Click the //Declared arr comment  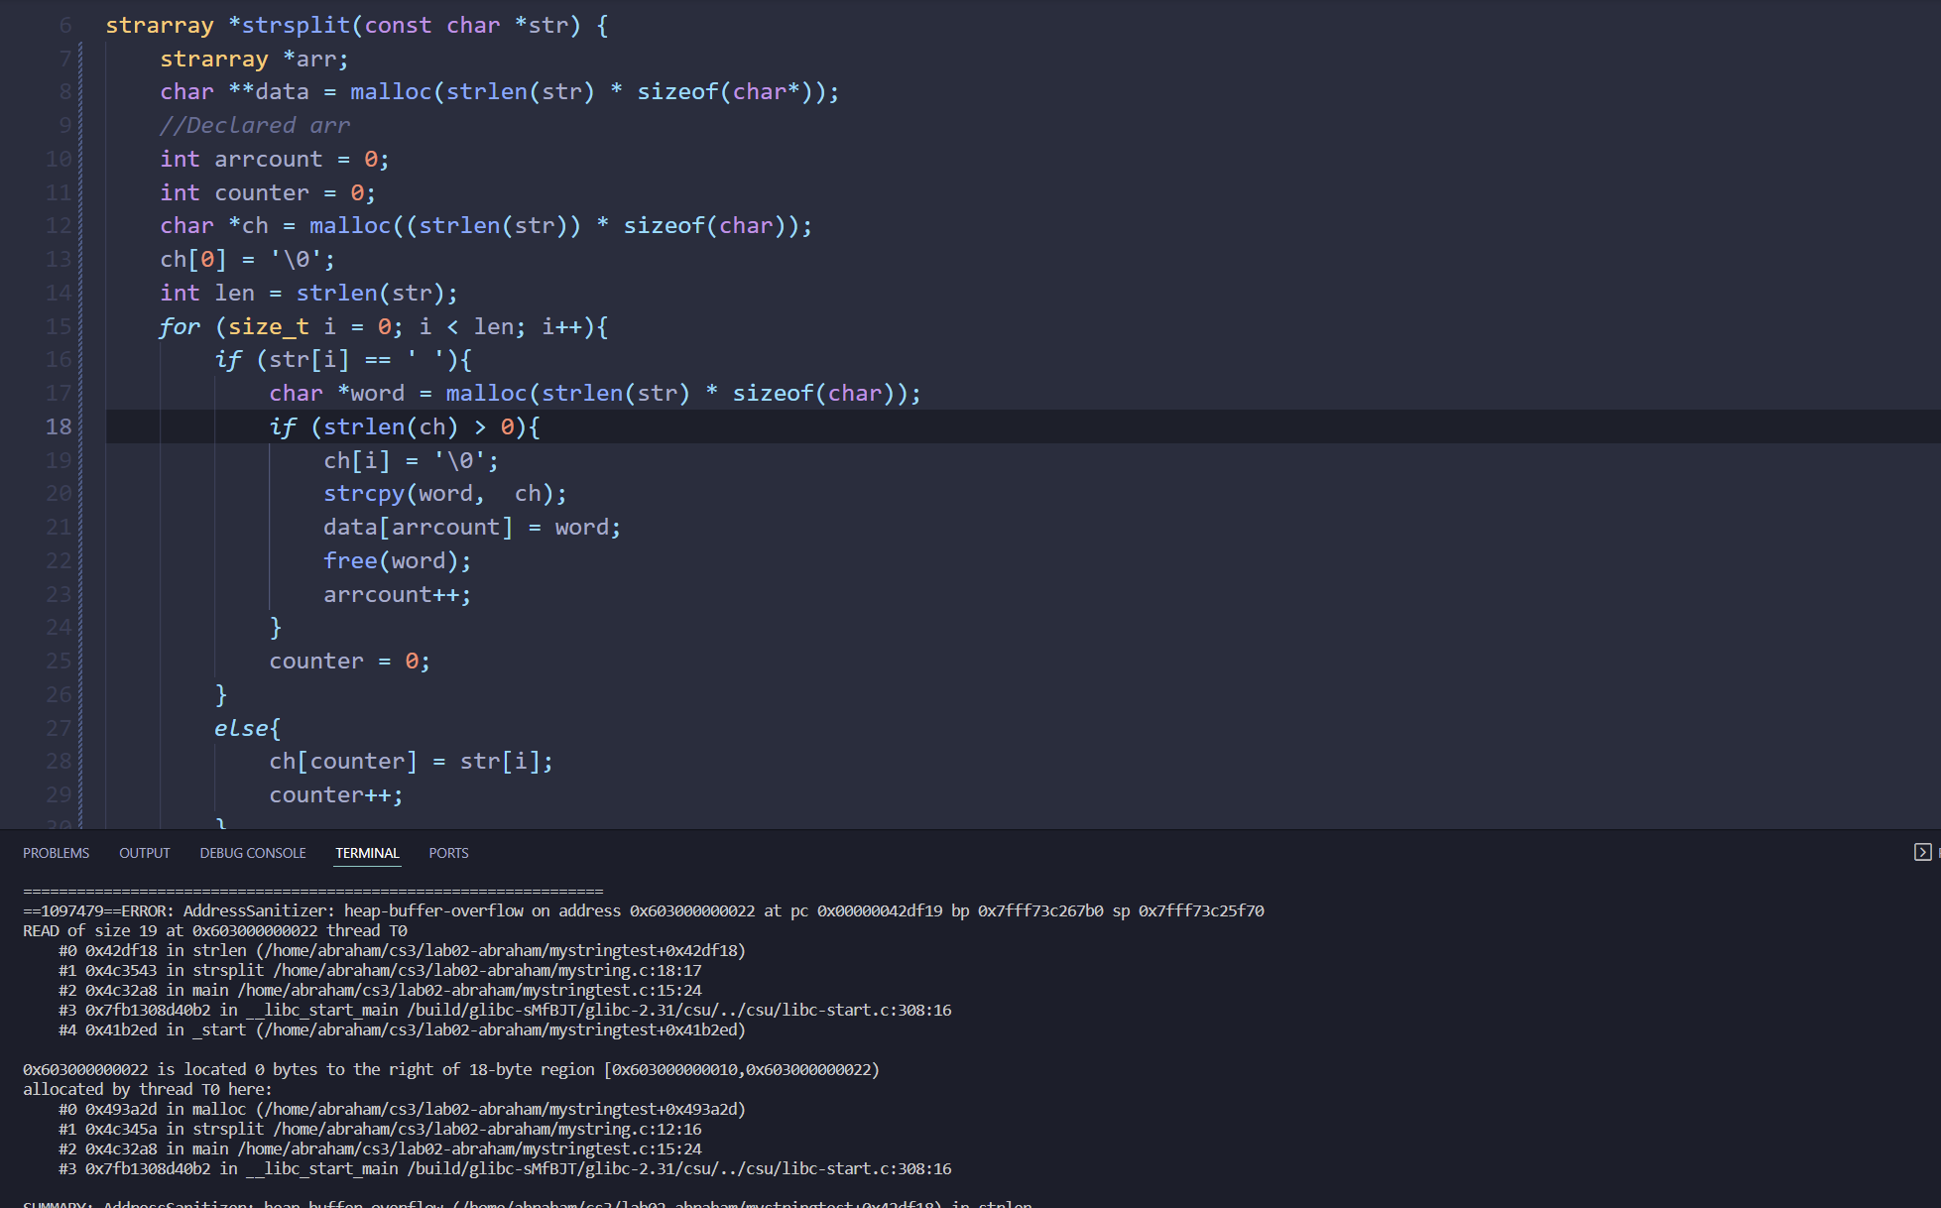point(255,125)
